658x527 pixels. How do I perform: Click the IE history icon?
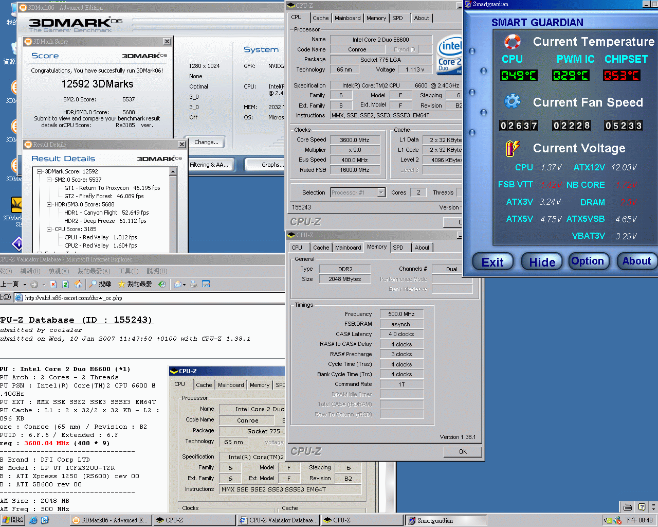tap(162, 284)
